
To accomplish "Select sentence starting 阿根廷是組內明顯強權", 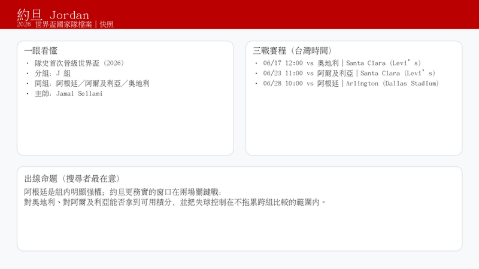I will (123, 192).
